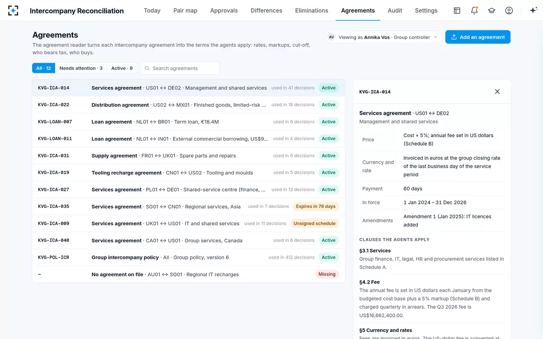This screenshot has width=543, height=339.
Task: Click the Missing status badge
Action: pyautogui.click(x=327, y=274)
